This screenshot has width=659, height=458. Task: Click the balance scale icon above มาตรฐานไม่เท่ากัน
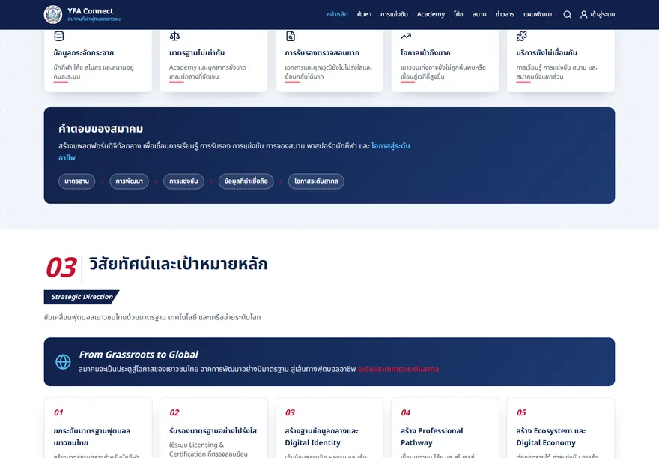(174, 36)
